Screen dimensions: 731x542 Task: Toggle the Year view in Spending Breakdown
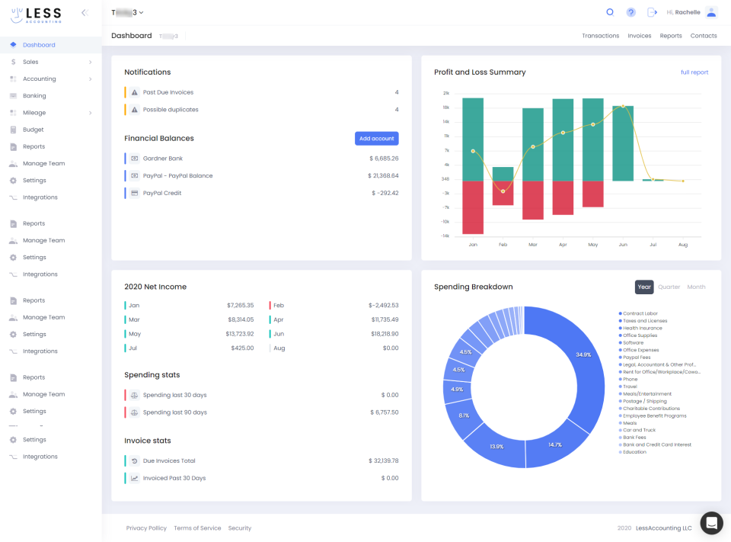tap(644, 287)
